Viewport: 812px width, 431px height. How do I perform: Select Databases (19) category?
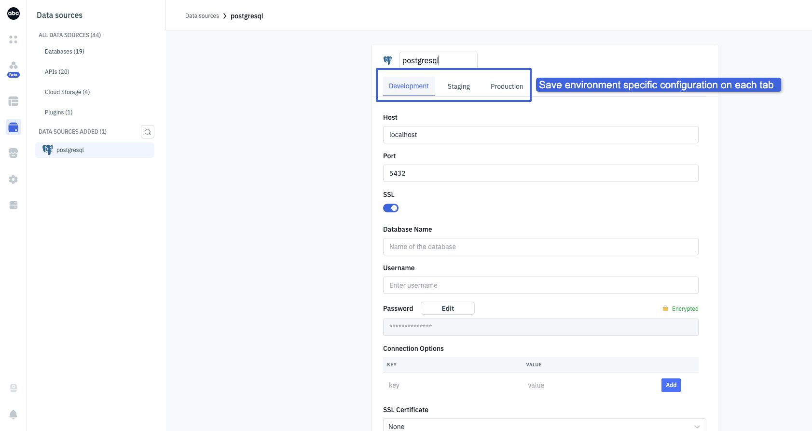click(x=65, y=52)
